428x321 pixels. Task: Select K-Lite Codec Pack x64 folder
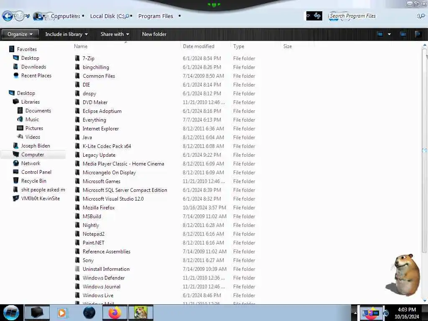[107, 146]
